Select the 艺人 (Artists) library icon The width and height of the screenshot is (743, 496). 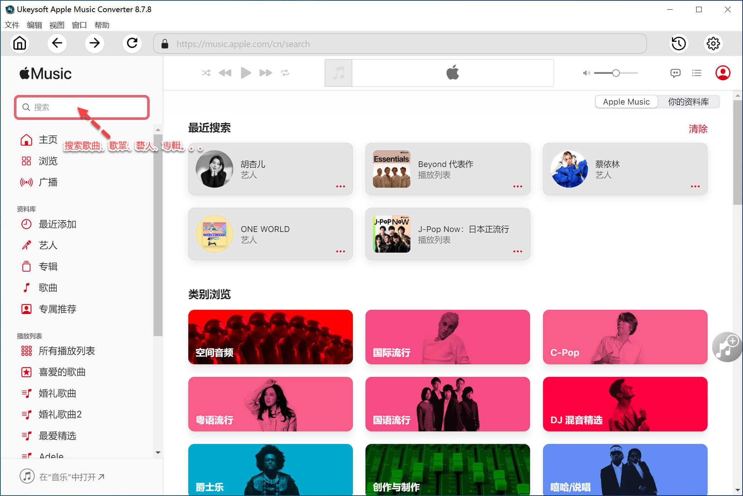[x=26, y=245]
